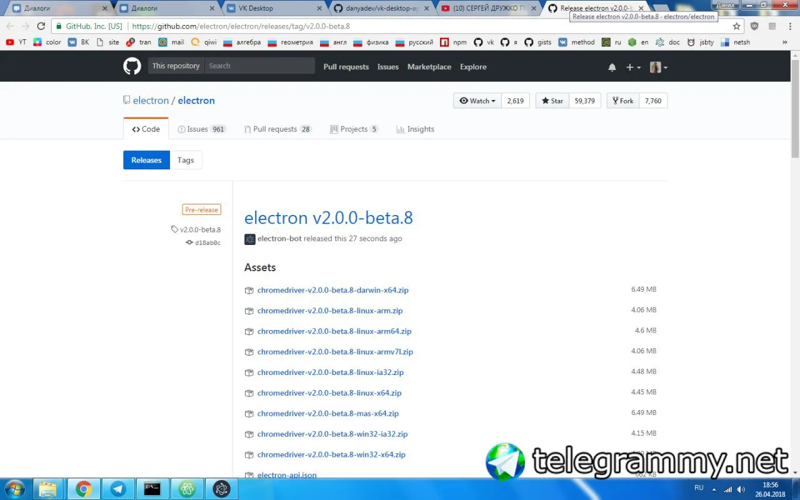Click the Chrome address bar URL
The image size is (800, 500).
click(241, 26)
